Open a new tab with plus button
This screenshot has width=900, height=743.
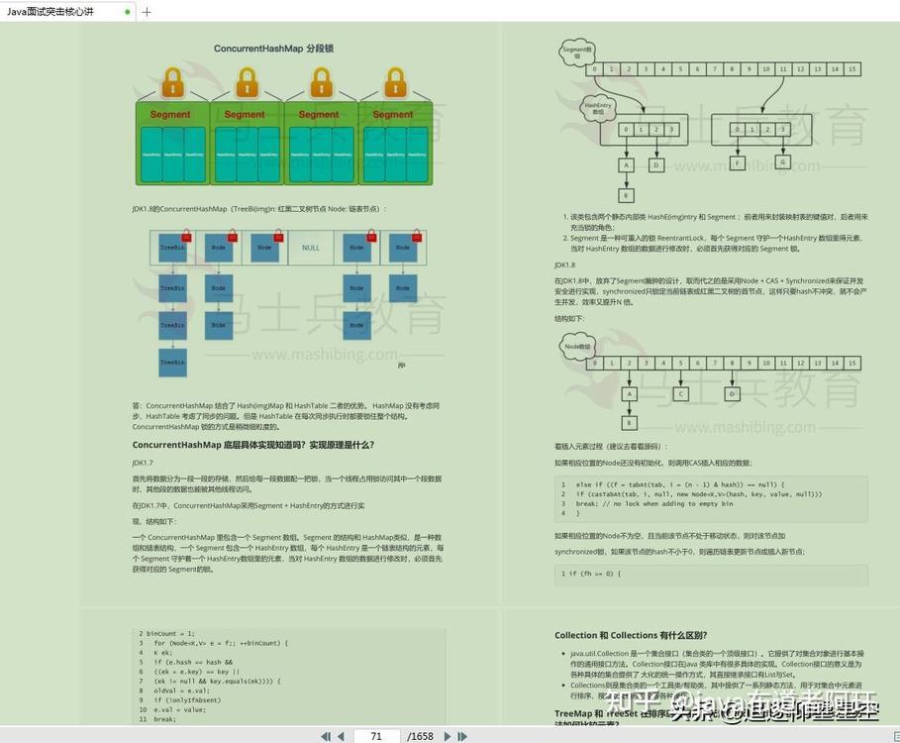[147, 12]
